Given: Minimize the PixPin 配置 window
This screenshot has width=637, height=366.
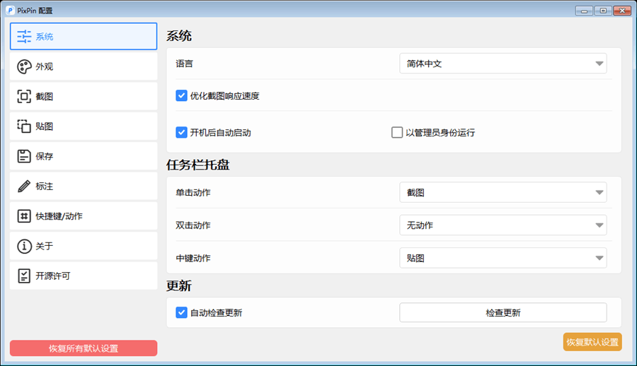Looking at the screenshot, I should click(x=584, y=11).
